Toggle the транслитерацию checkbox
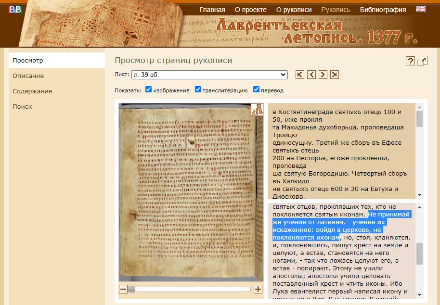440x305 pixels. pyautogui.click(x=198, y=89)
